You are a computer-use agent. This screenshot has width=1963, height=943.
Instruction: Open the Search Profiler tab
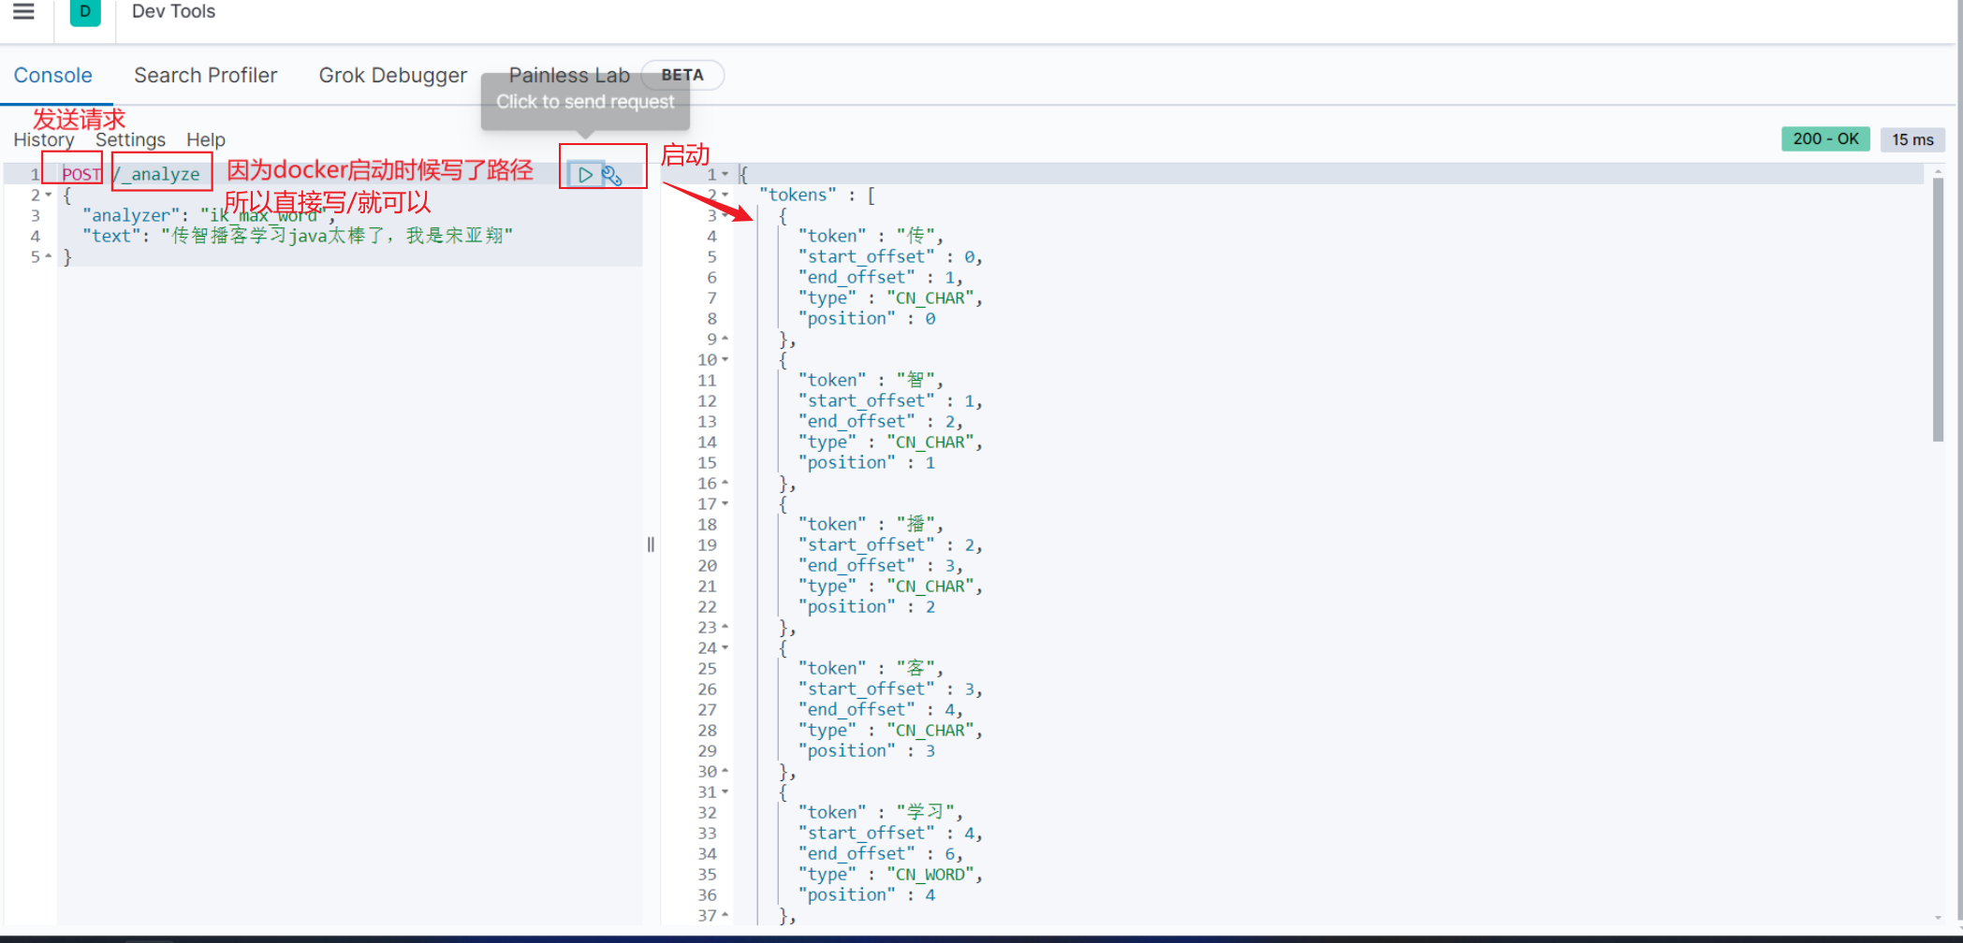[x=205, y=76]
